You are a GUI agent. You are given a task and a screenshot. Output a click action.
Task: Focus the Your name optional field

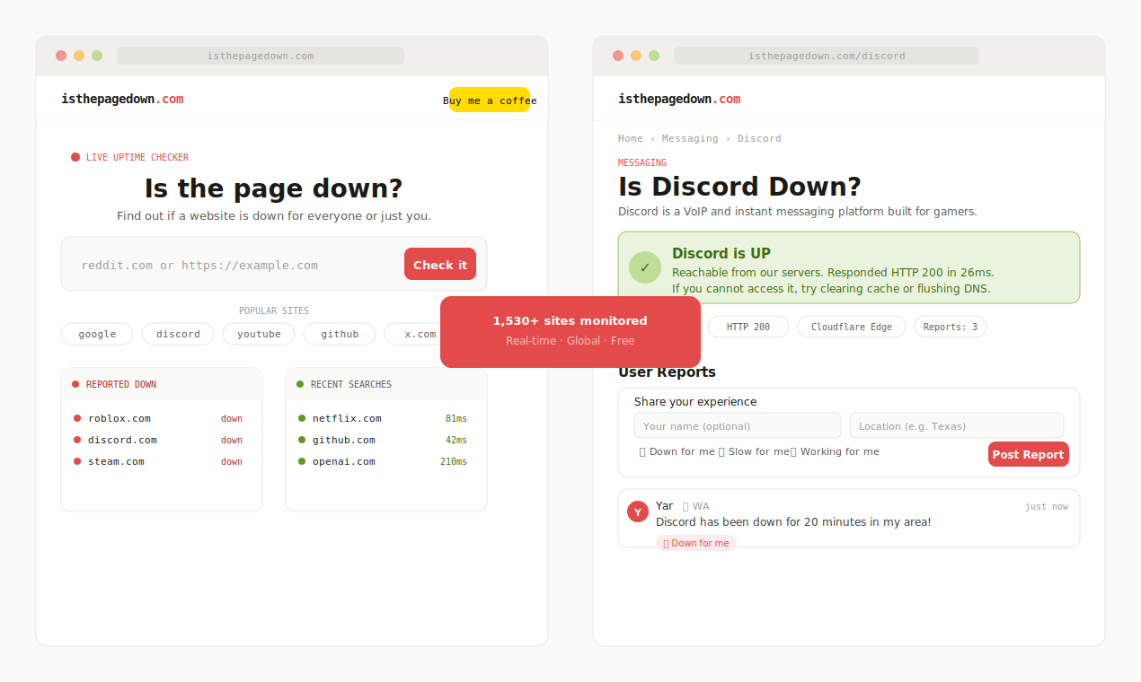tap(738, 425)
